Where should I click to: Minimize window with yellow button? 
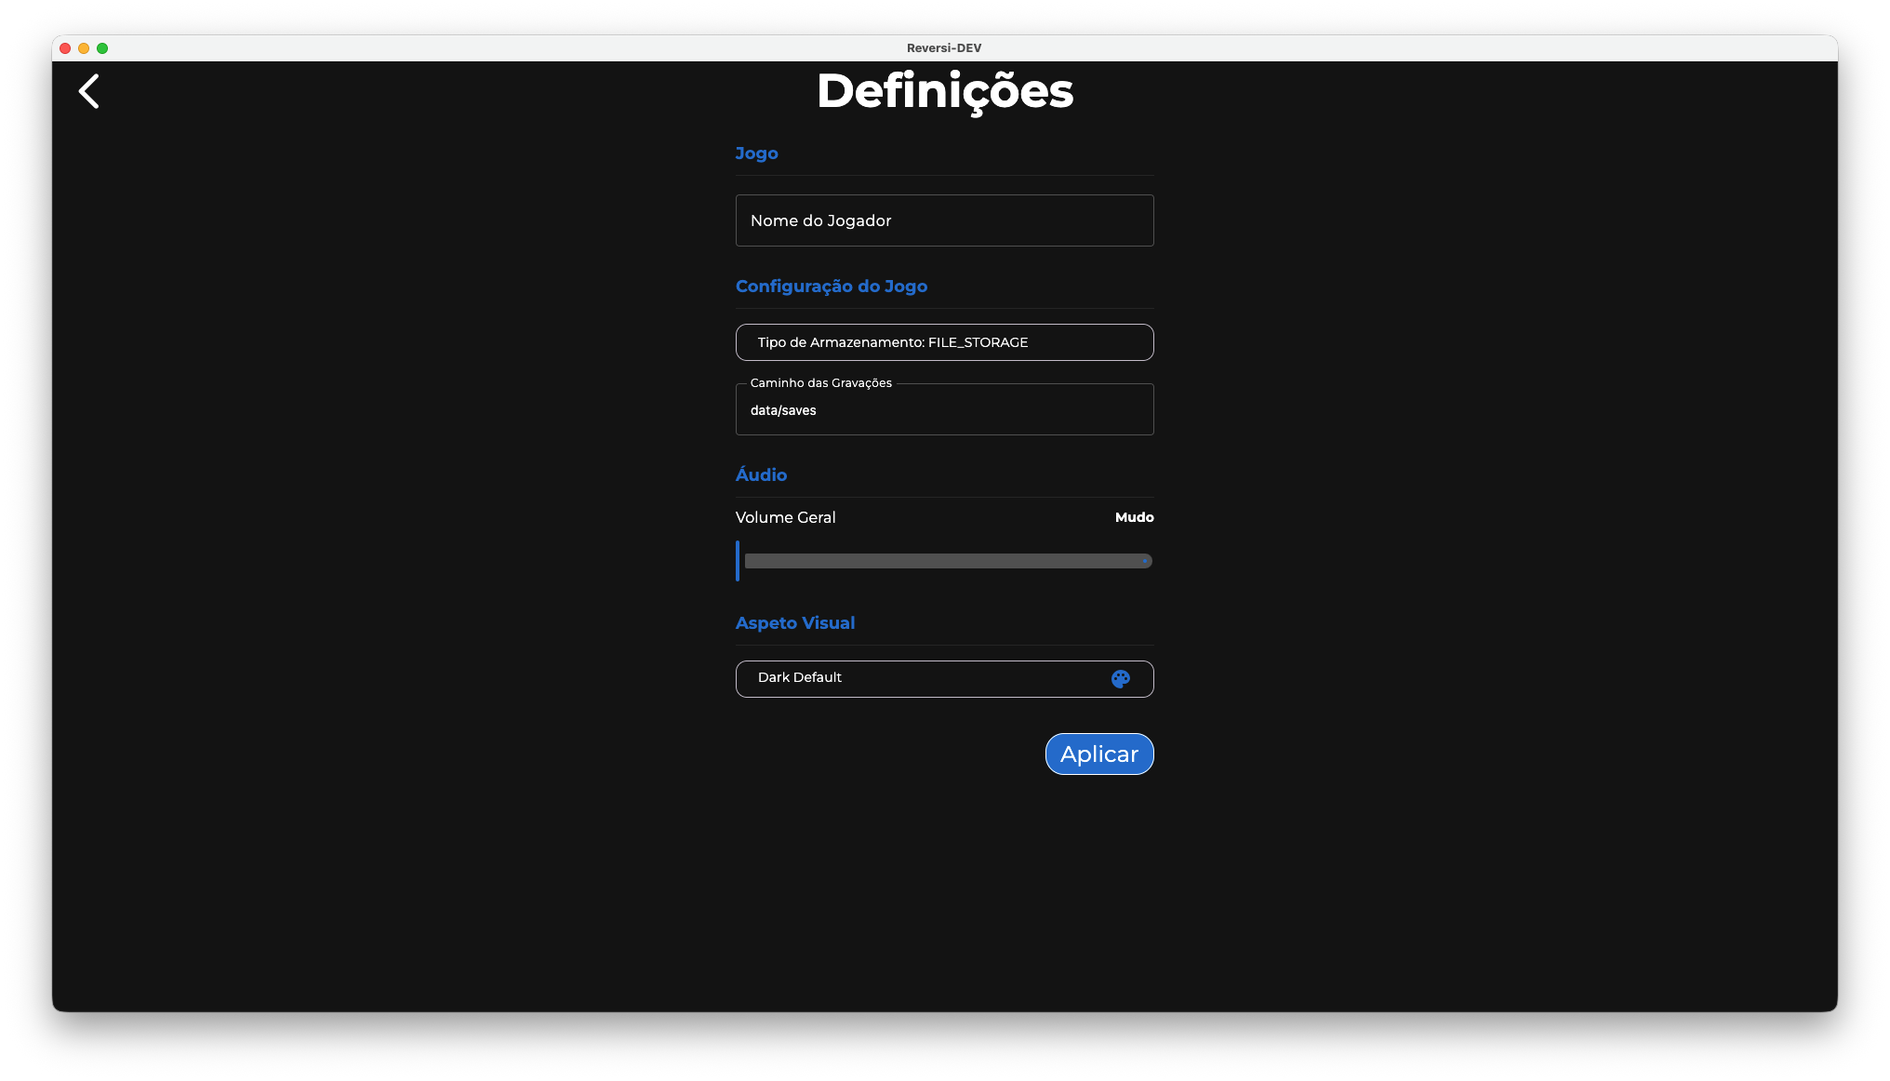pos(84,48)
